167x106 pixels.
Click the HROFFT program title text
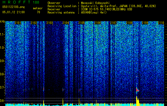point(16,2)
